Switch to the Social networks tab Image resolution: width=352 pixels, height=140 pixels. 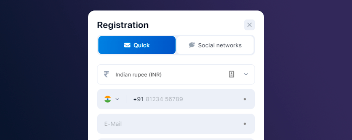[x=215, y=45]
